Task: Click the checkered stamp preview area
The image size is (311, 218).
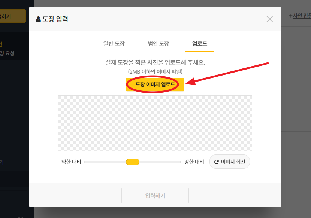Action: [x=155, y=123]
